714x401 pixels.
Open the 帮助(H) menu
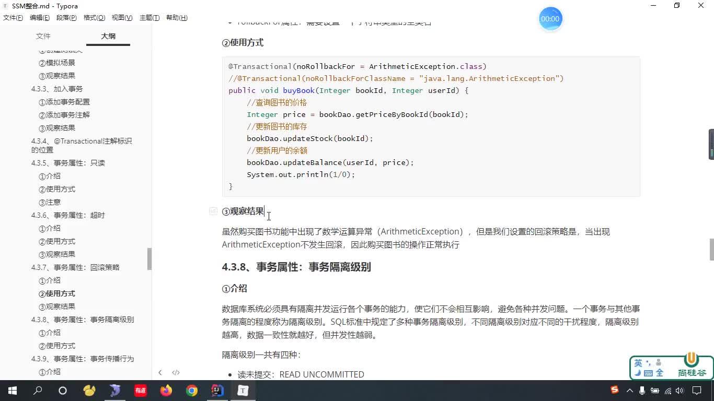pyautogui.click(x=177, y=18)
